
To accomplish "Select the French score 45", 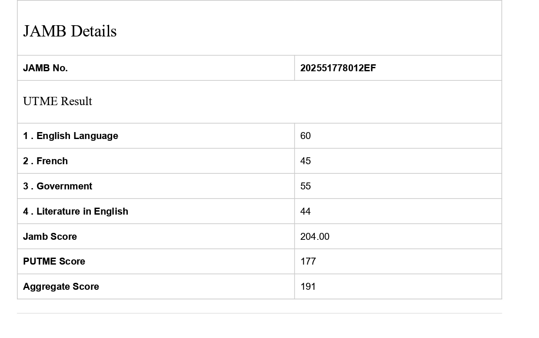I will pyautogui.click(x=306, y=161).
